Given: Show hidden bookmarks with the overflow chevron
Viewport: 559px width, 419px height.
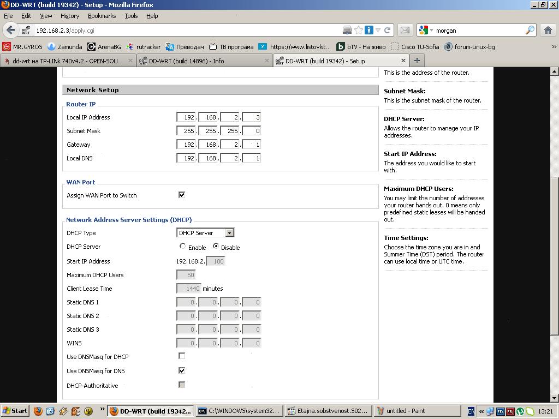Looking at the screenshot, I should coord(554,47).
